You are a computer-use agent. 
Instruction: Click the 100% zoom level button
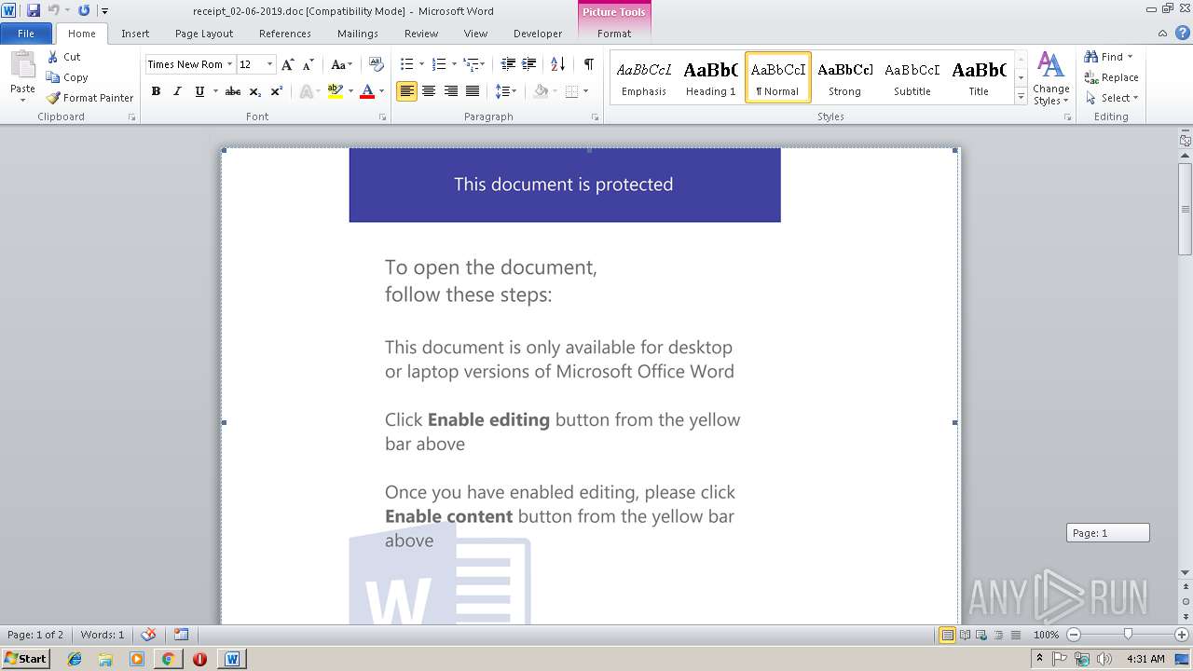(x=1046, y=635)
